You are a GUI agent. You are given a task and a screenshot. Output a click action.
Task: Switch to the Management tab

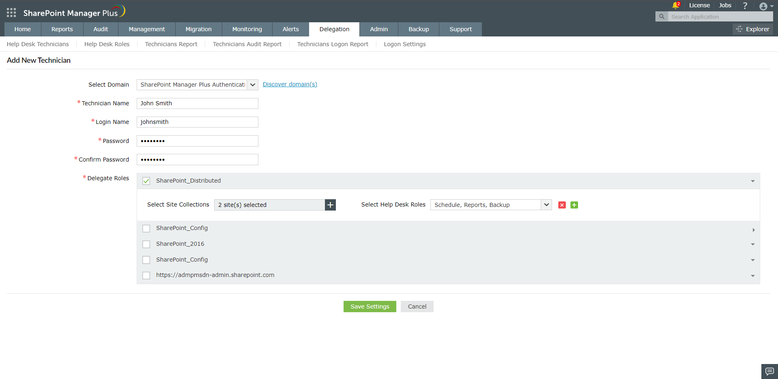point(147,29)
